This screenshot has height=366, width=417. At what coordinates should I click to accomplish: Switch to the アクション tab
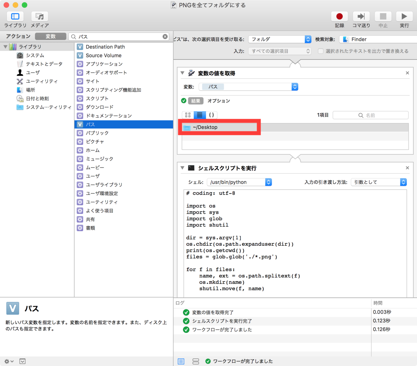click(18, 36)
